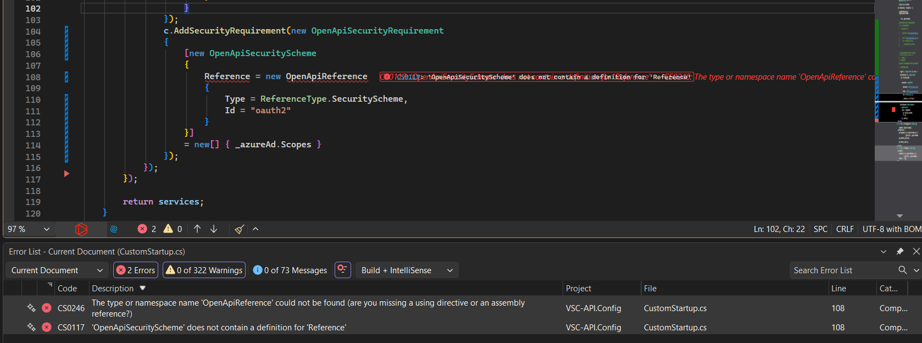Click the red hexagon code health icon
922x343 pixels.
click(x=81, y=229)
